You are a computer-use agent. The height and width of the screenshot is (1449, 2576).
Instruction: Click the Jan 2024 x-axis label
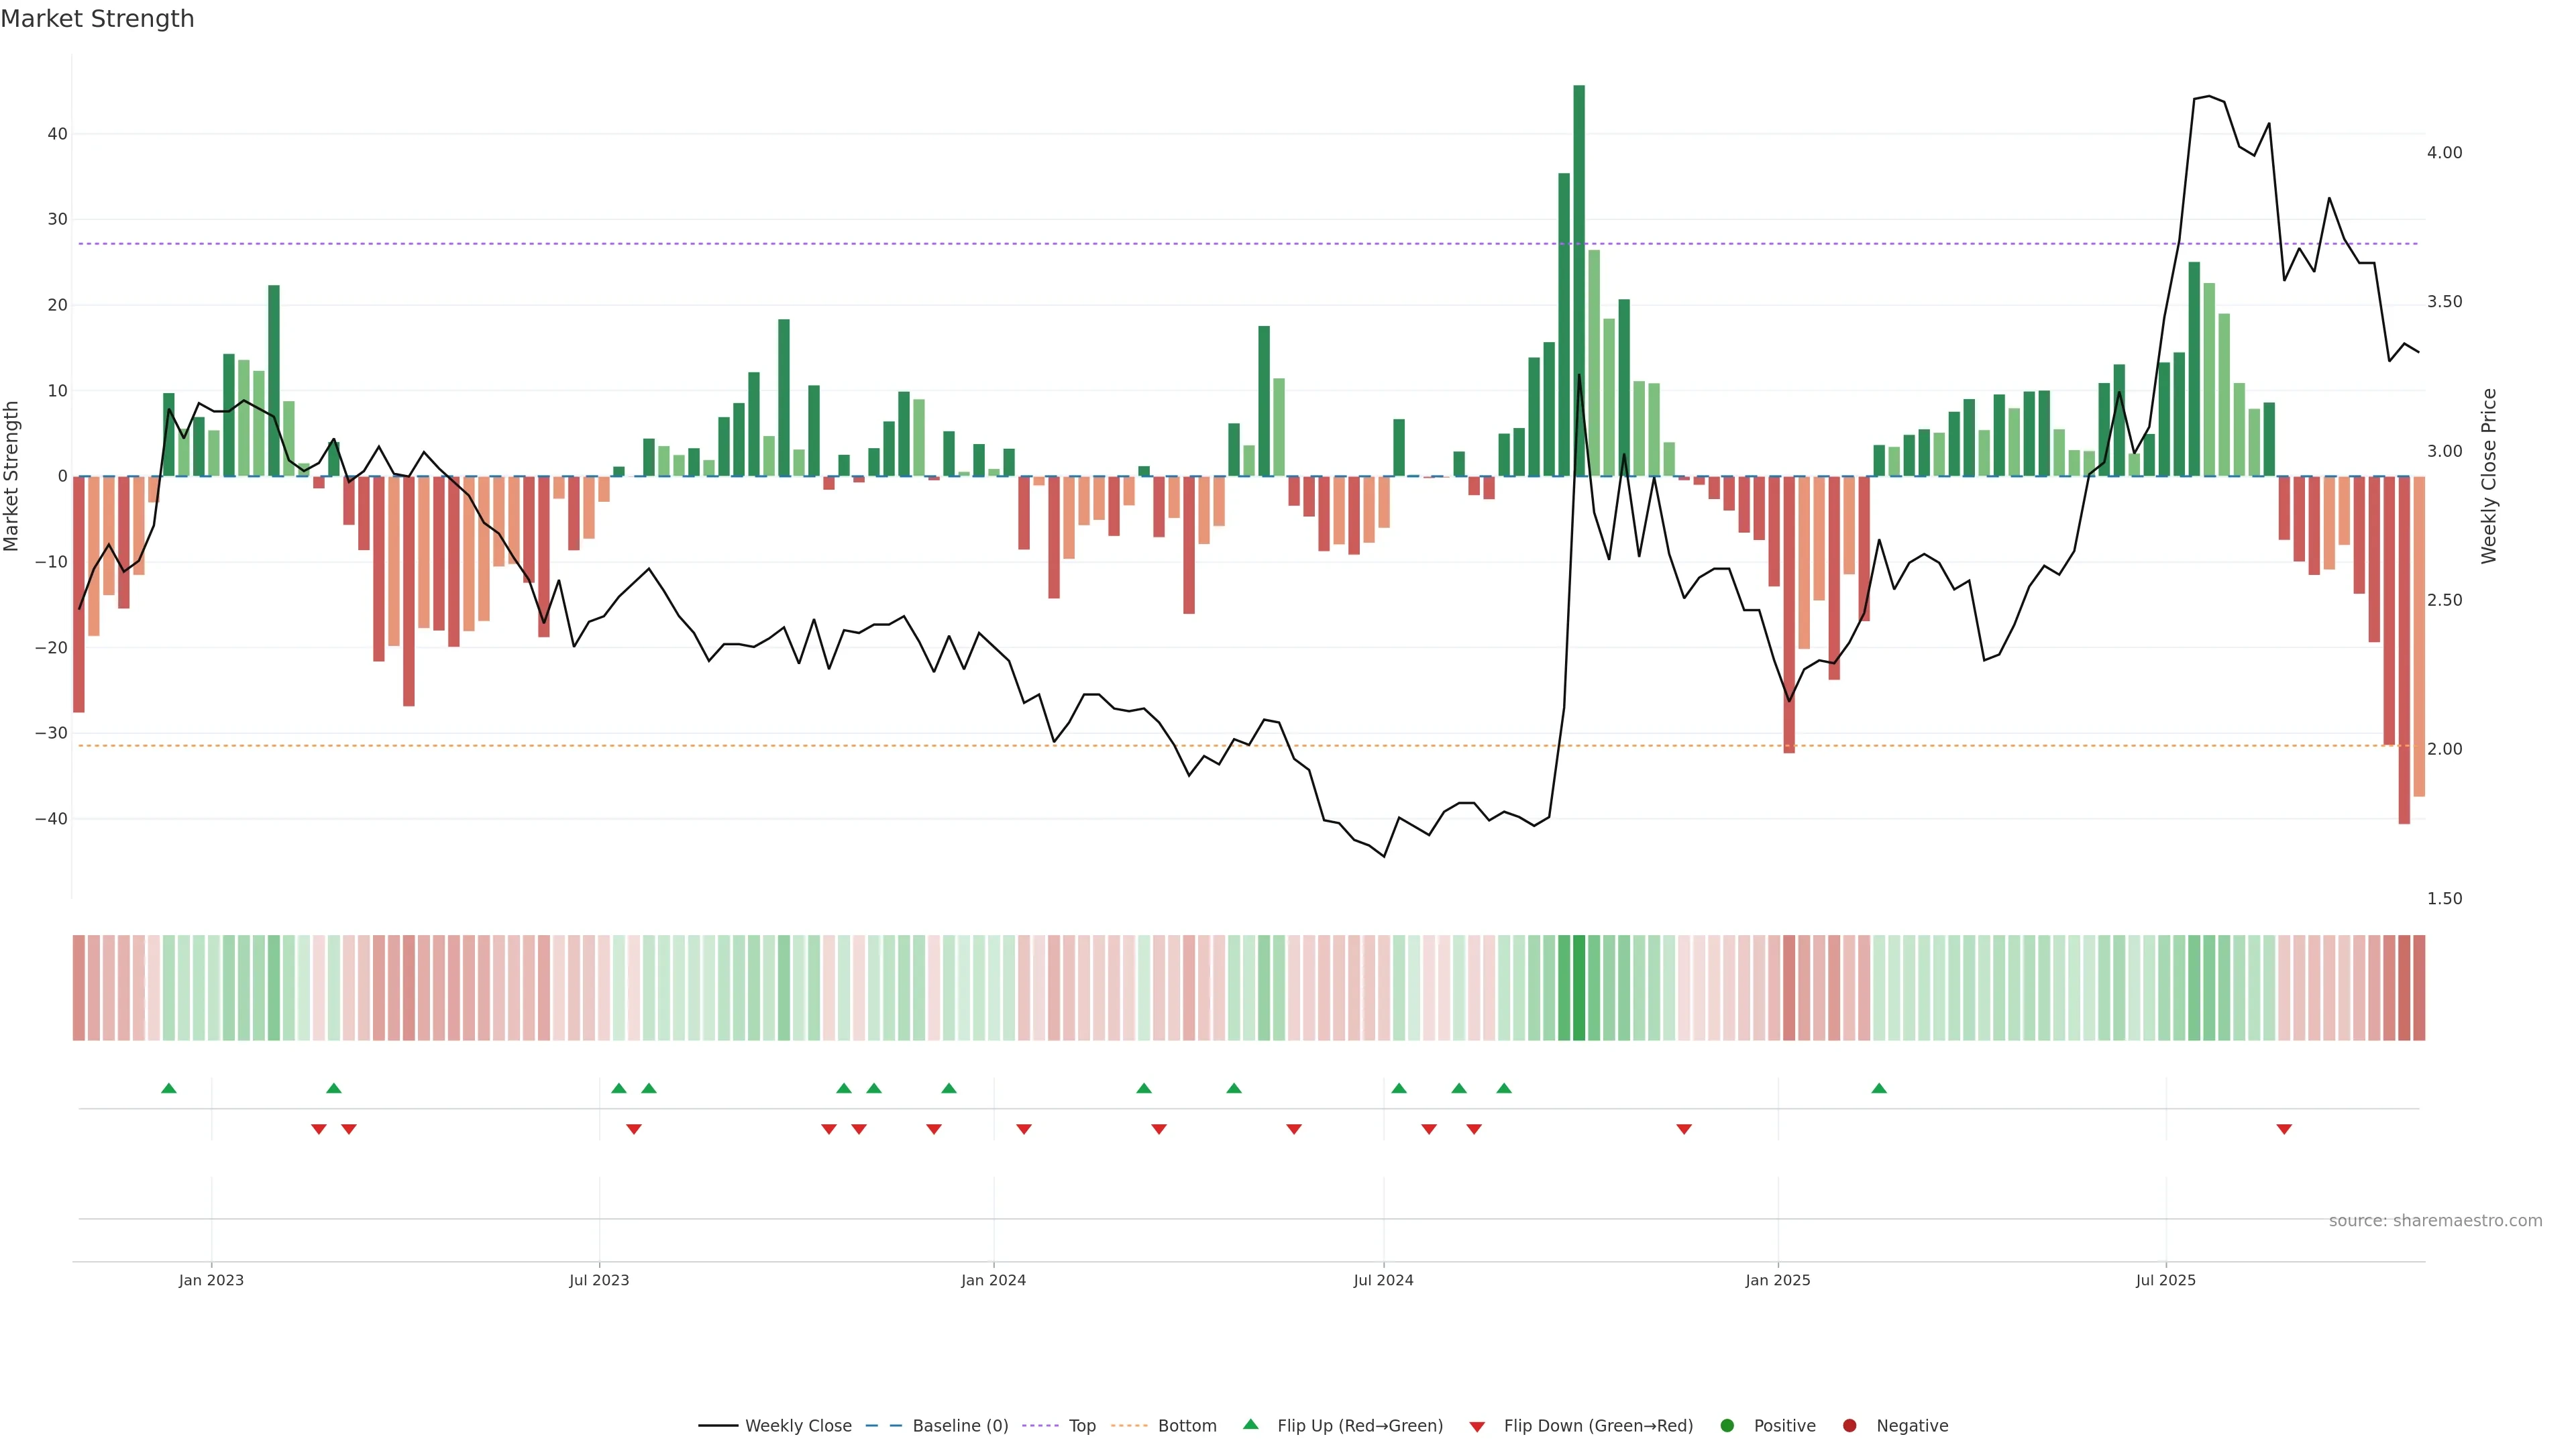993,1280
